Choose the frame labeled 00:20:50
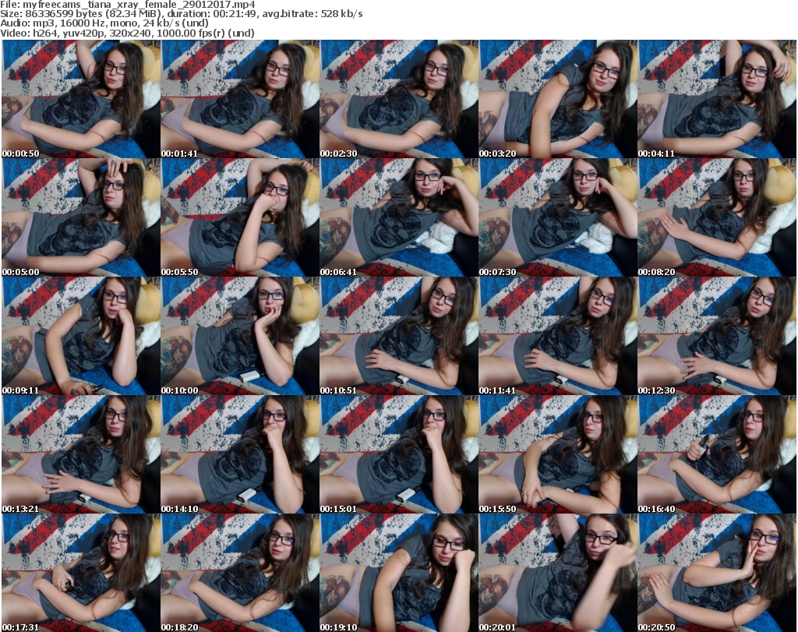This screenshot has width=798, height=632. click(717, 573)
